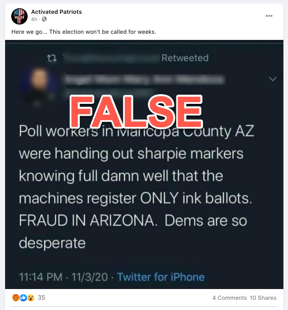The width and height of the screenshot is (288, 310).
Task: Show the 35 reactions count
Action: tap(41, 298)
